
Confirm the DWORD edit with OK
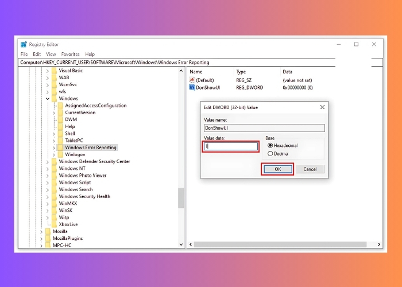pyautogui.click(x=277, y=169)
